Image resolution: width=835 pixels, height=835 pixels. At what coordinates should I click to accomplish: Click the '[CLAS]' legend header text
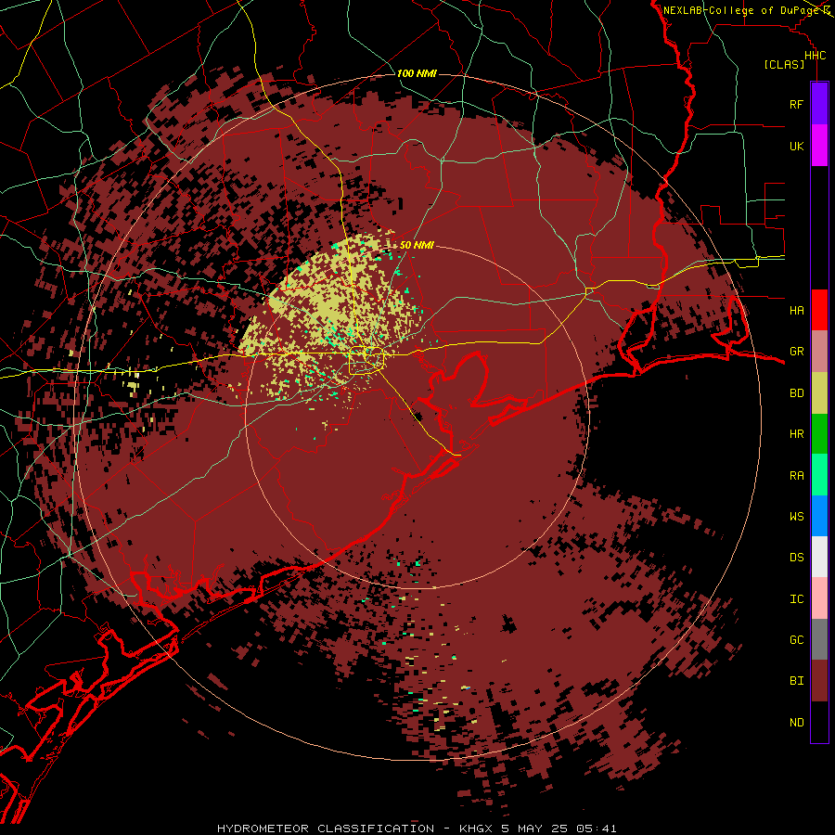(784, 65)
